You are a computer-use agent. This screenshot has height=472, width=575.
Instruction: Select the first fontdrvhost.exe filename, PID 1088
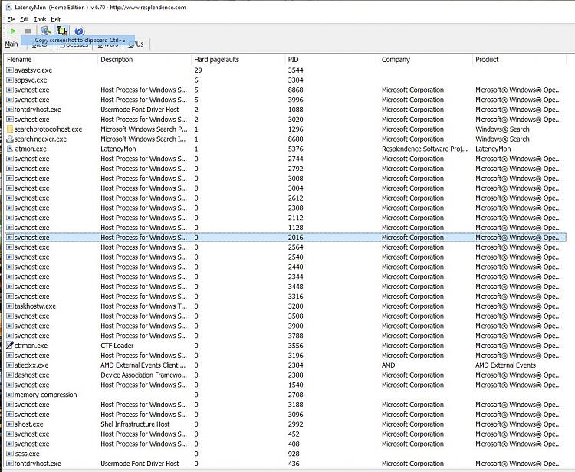(x=38, y=110)
